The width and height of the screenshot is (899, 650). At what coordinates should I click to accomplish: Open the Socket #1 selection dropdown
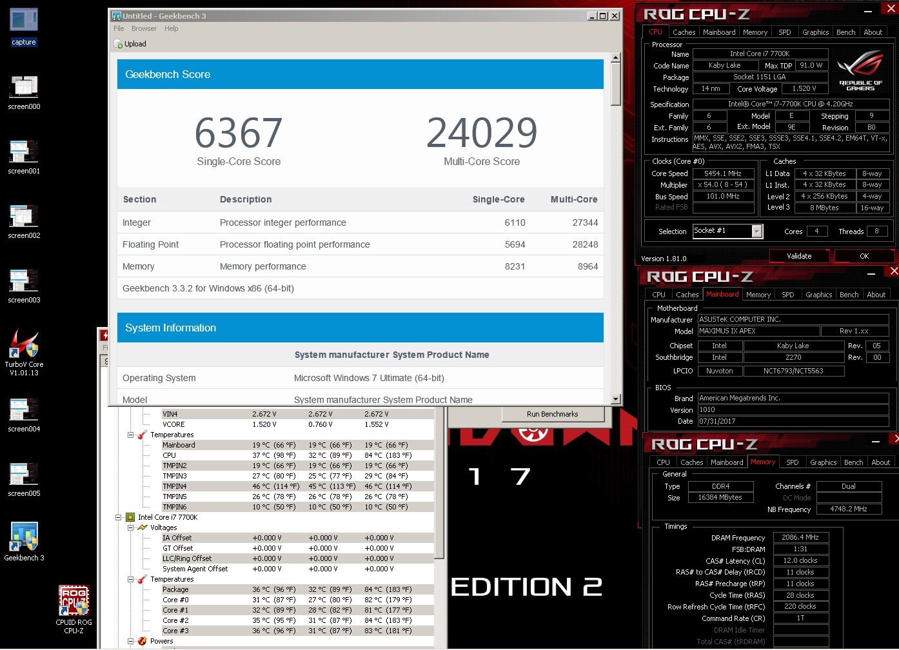pyautogui.click(x=757, y=231)
